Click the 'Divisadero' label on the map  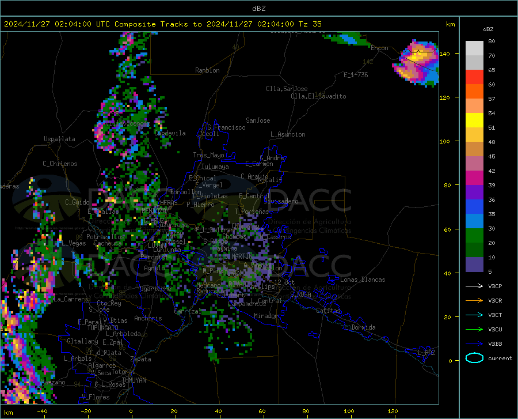click(x=281, y=201)
